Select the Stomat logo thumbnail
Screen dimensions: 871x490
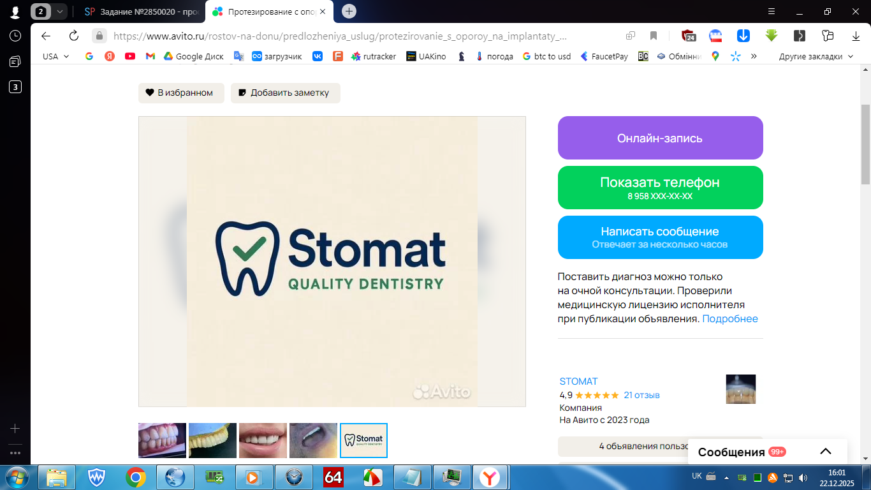363,440
